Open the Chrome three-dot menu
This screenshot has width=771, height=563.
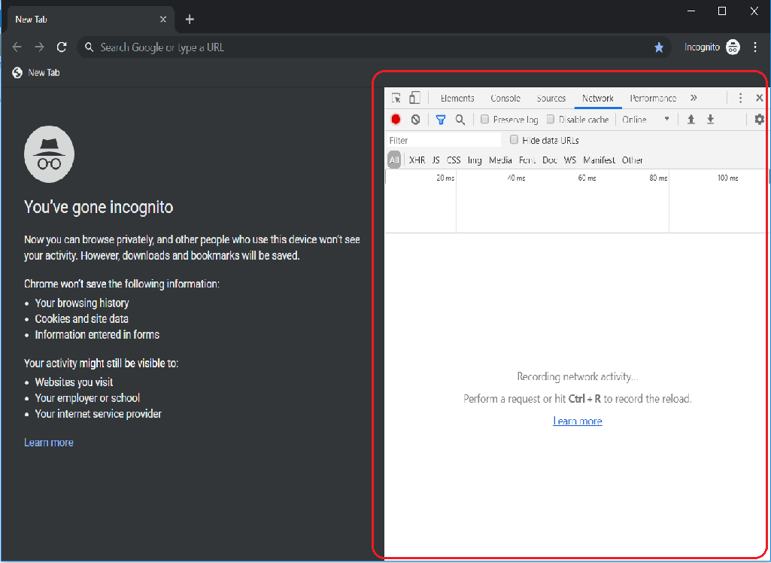coord(755,47)
